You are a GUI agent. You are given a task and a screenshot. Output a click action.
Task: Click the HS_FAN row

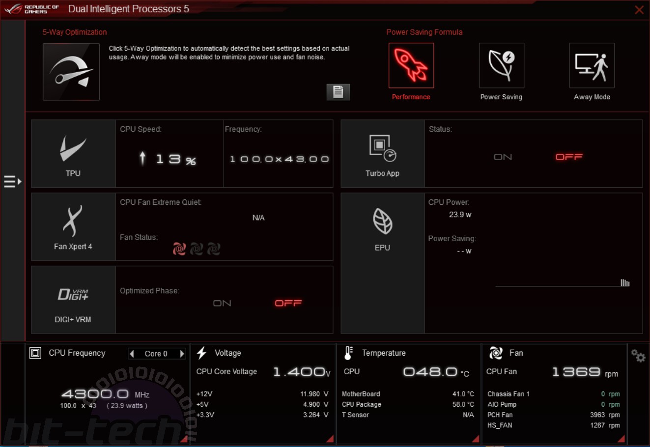coord(554,425)
